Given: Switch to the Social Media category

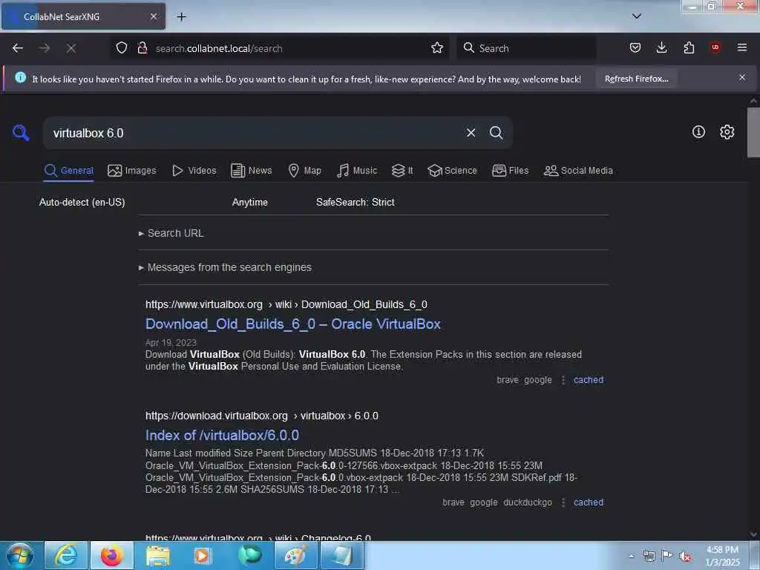Looking at the screenshot, I should coord(578,171).
